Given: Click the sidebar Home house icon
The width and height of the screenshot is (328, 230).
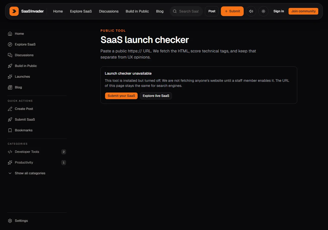Looking at the screenshot, I should [x=10, y=34].
